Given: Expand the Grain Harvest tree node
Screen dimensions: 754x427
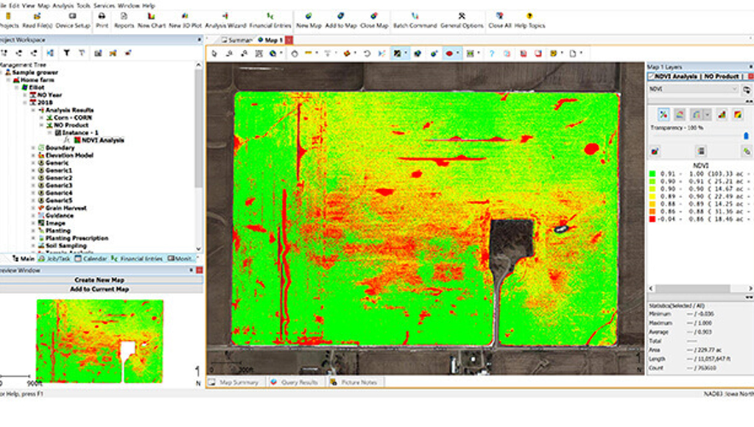Looking at the screenshot, I should [x=34, y=208].
